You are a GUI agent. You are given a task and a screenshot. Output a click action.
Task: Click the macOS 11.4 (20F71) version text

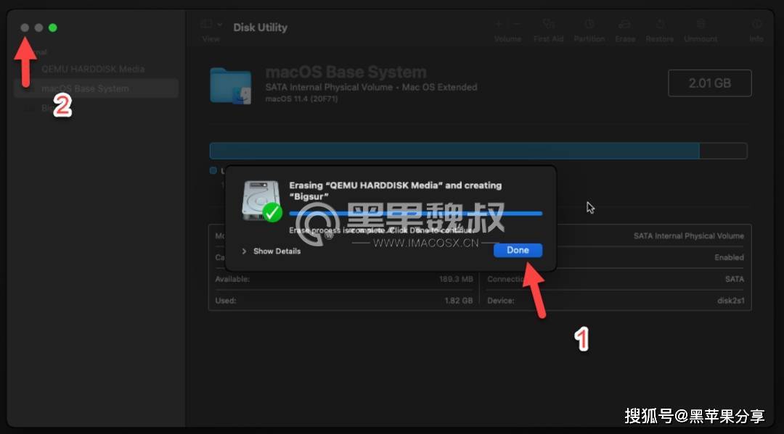[301, 99]
